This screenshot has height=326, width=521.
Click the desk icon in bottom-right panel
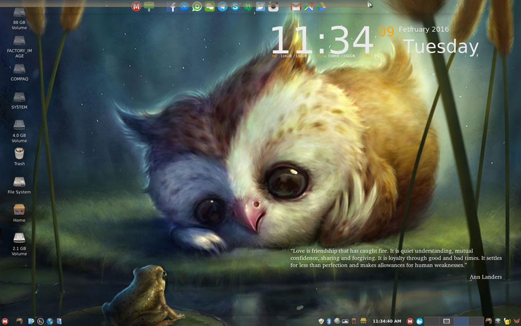[489, 321]
